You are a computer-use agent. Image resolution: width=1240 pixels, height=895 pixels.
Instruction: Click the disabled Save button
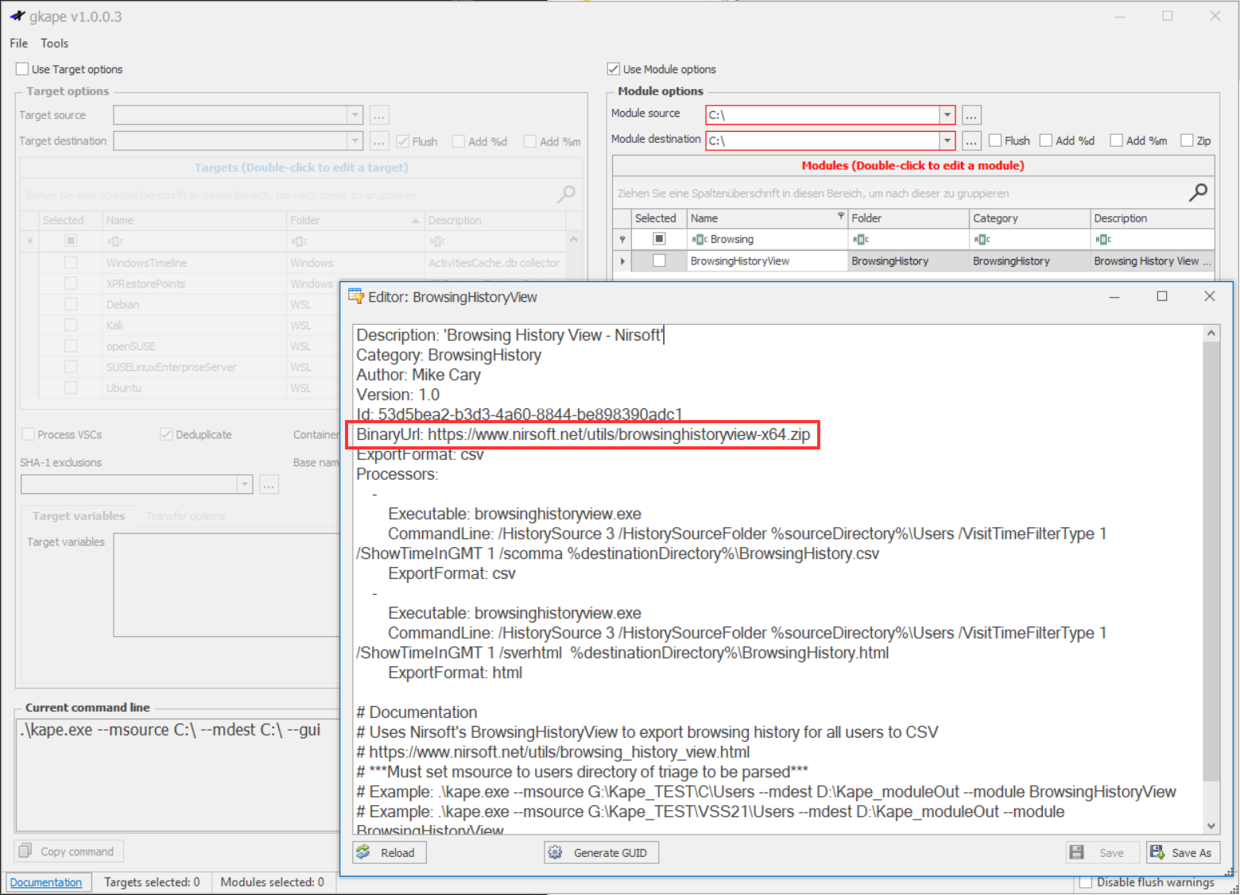click(1102, 852)
